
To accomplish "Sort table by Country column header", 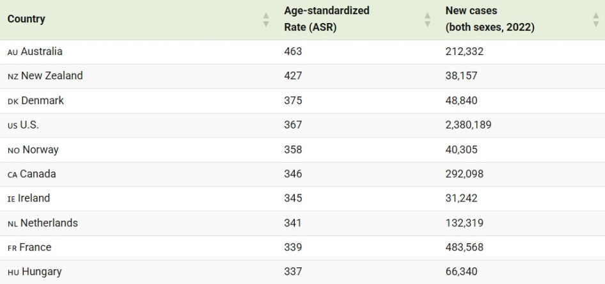I will (26, 19).
